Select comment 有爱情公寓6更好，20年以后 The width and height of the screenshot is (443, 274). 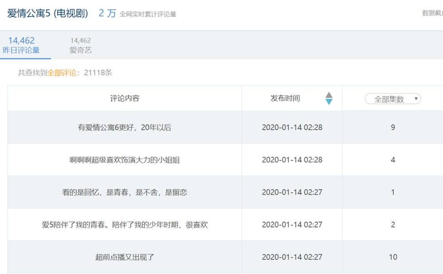click(124, 127)
